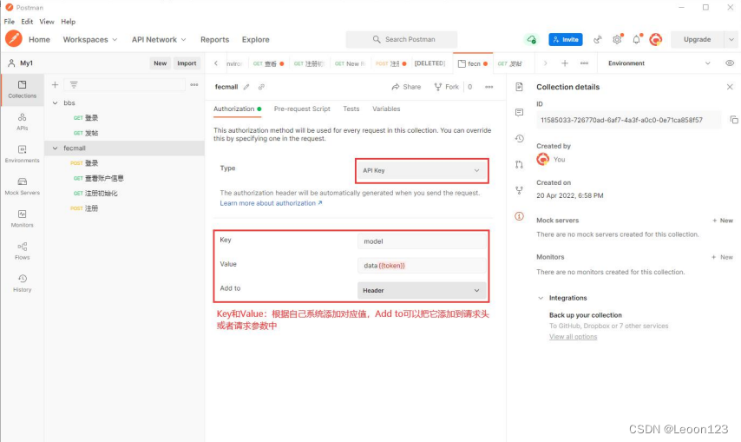Open comments icon in right sidebar
This screenshot has height=442, width=741.
(x=520, y=113)
